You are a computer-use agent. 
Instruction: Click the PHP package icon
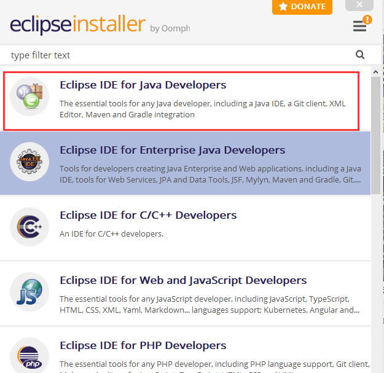point(29,357)
